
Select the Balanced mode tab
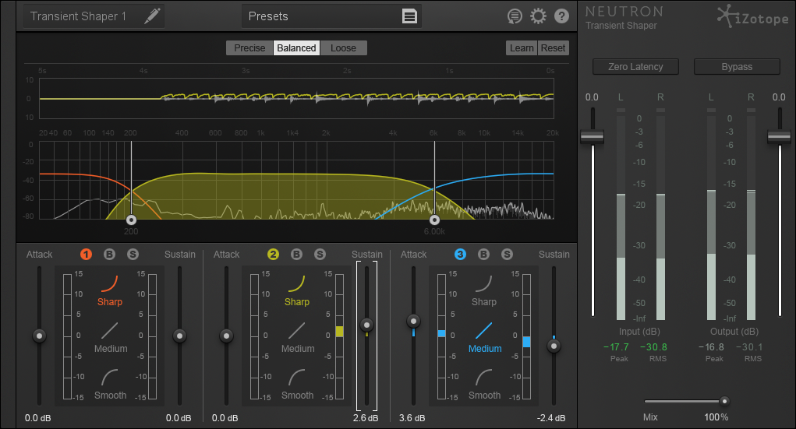[x=296, y=47]
